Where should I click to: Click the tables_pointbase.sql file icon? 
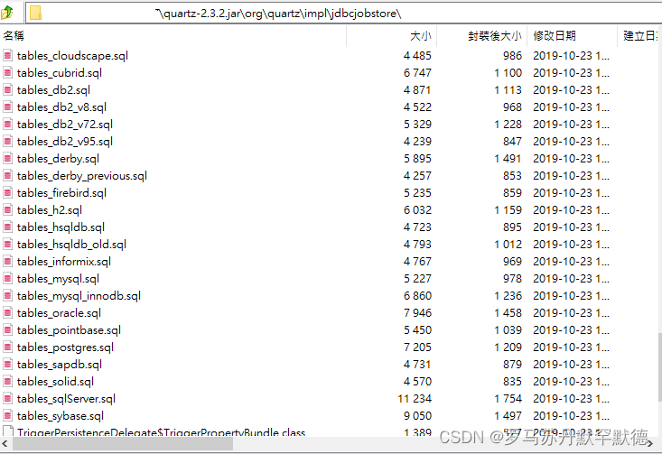[x=7, y=330]
